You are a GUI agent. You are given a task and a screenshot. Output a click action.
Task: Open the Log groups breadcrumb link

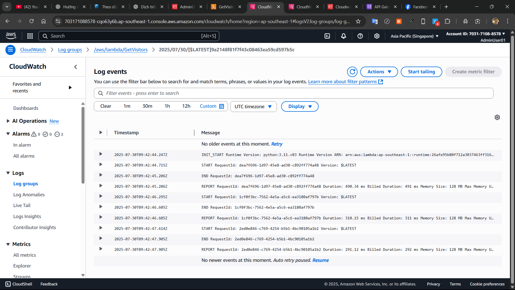[70, 50]
